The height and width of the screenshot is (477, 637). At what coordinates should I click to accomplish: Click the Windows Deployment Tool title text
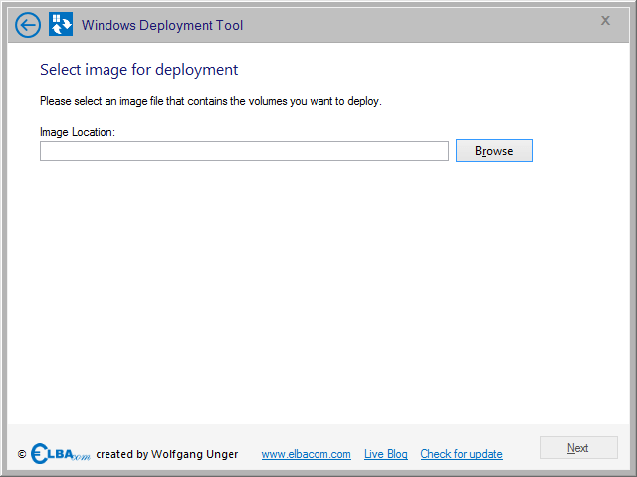coord(162,25)
